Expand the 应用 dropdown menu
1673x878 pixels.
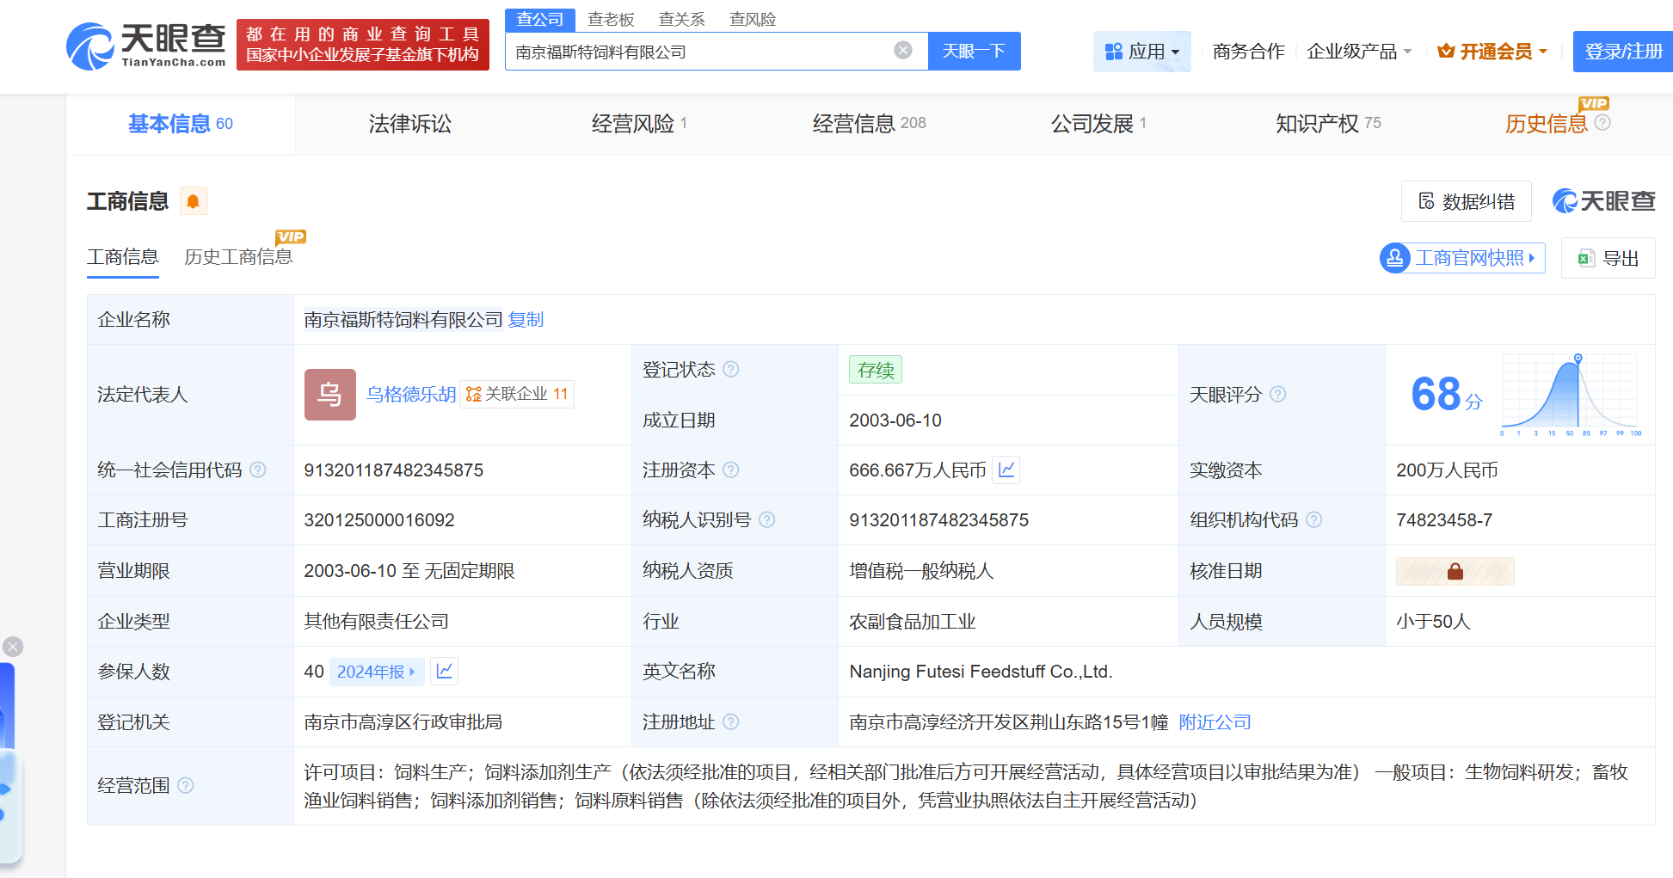tap(1141, 52)
